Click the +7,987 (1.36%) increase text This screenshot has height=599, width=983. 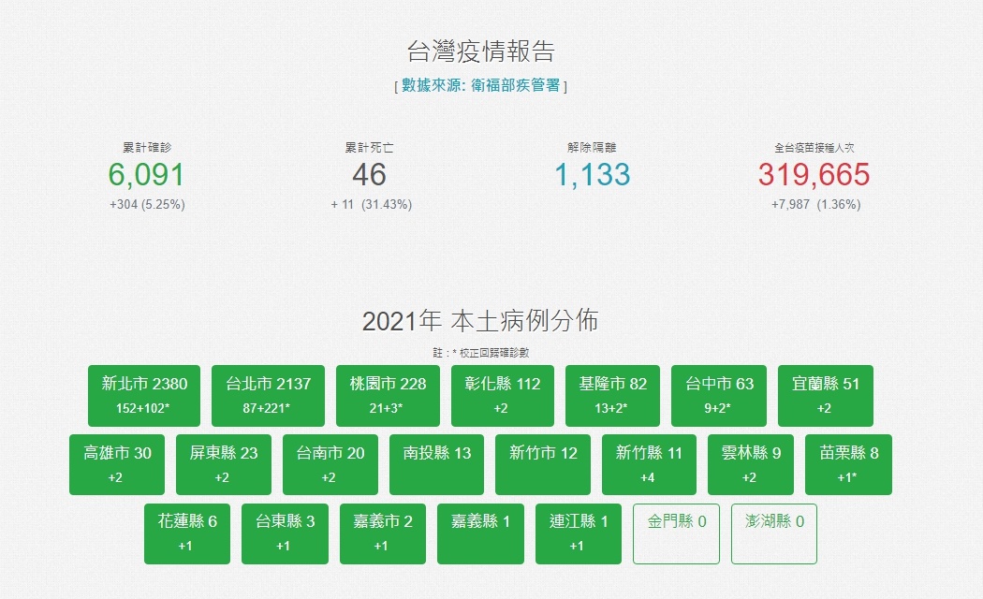(815, 204)
